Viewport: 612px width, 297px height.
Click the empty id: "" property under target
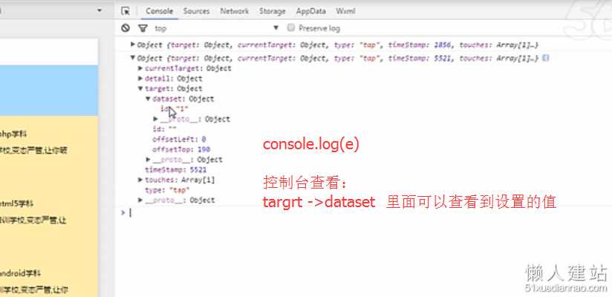(165, 129)
